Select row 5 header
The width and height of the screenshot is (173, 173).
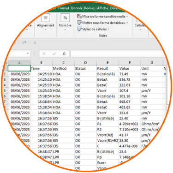coord(5,91)
